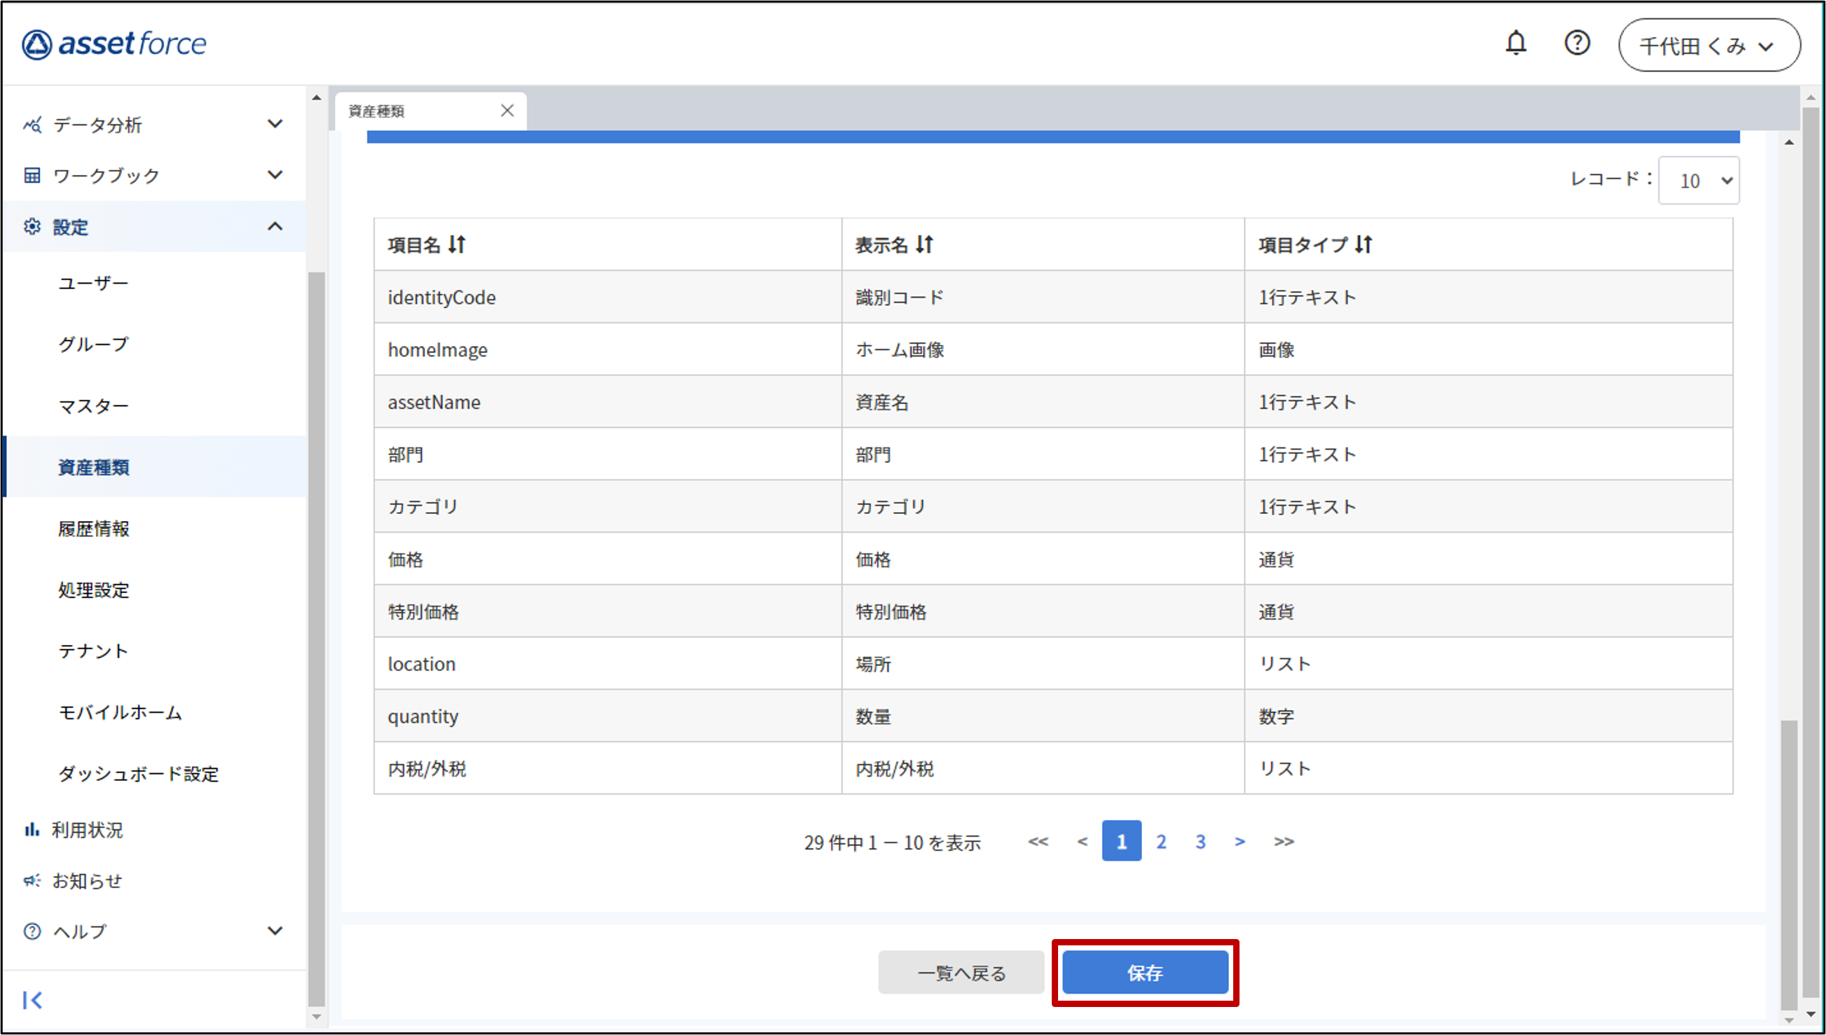
Task: Select マスター in the settings menu
Action: (93, 406)
